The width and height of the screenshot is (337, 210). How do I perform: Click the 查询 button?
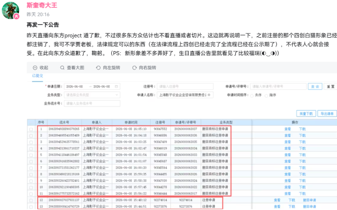315,86
